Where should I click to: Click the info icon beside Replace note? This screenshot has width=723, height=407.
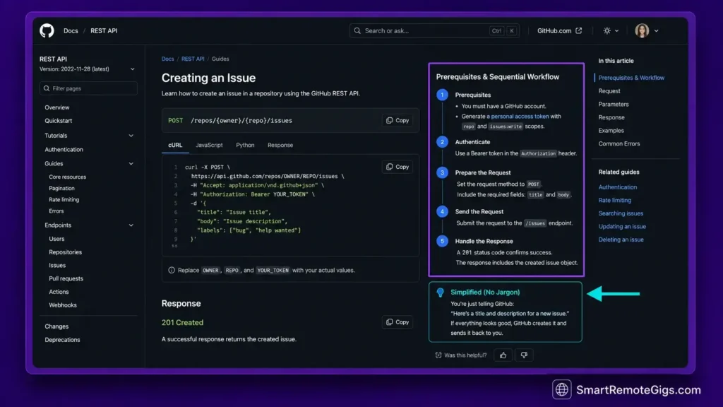(172, 270)
